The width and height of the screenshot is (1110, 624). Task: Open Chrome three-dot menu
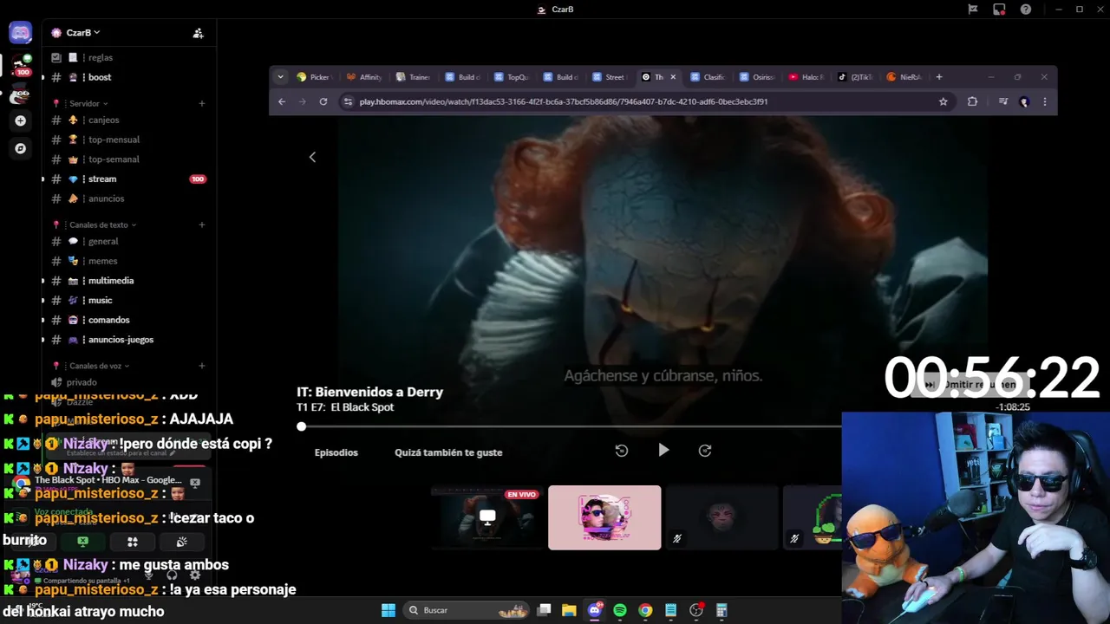point(1044,101)
